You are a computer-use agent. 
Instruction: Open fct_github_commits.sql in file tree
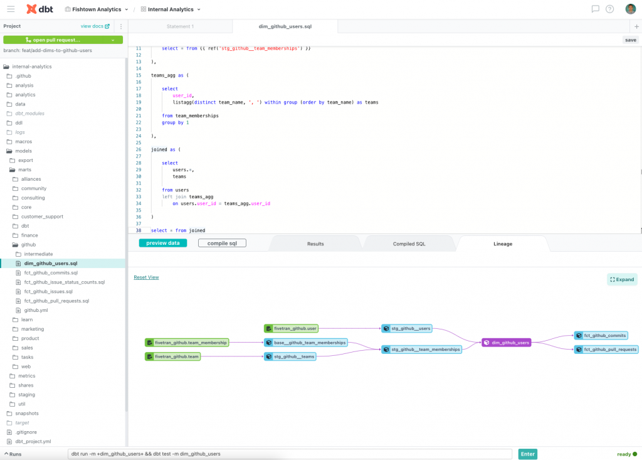pos(51,272)
